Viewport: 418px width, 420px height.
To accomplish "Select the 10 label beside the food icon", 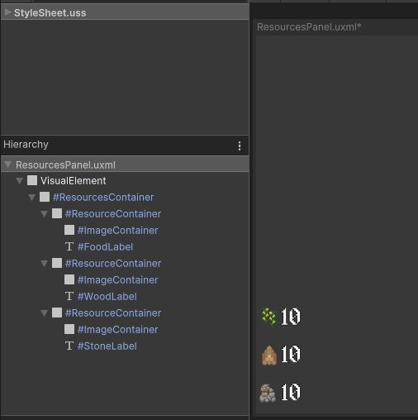I will [291, 317].
